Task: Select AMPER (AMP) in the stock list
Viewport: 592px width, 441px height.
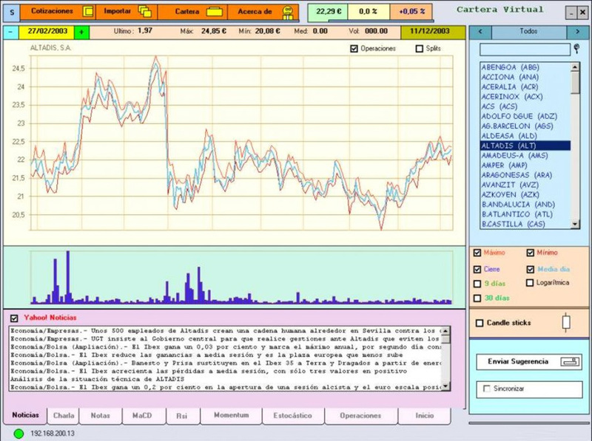Action: [525, 165]
